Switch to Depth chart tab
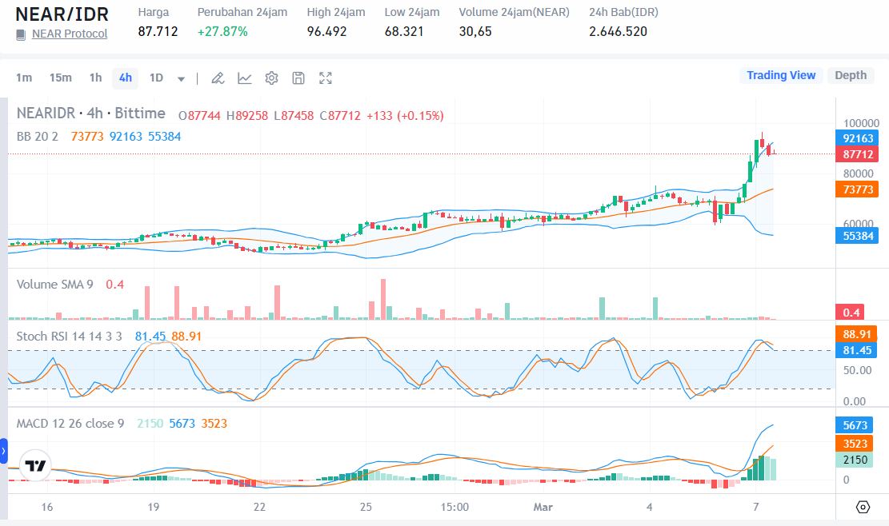Viewport: 889px width, 526px height. (851, 75)
